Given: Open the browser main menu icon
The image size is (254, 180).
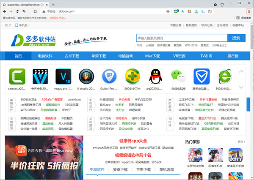Looking at the screenshot, I should click(249, 11).
